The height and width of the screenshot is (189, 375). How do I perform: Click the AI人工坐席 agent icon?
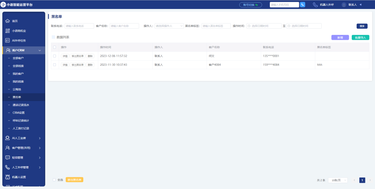pyautogui.click(x=8, y=138)
